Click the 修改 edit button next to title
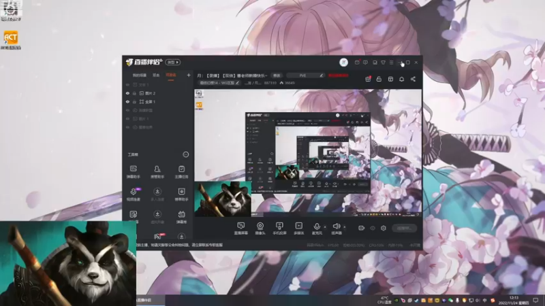 pos(277,75)
